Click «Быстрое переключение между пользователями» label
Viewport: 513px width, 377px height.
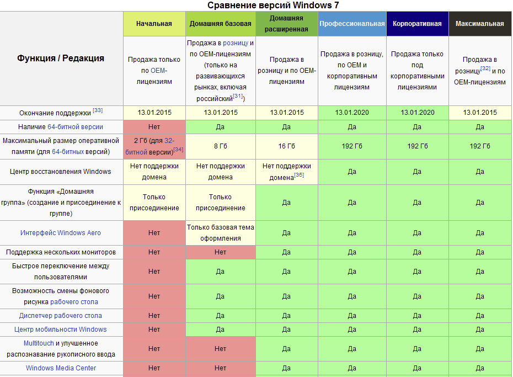pyautogui.click(x=61, y=271)
